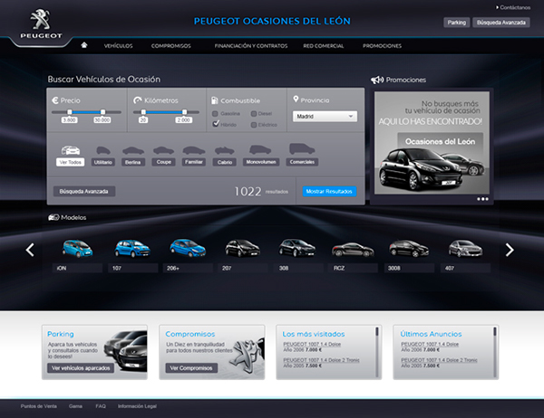
Task: Open the Red Comercial menu
Action: pyautogui.click(x=324, y=46)
